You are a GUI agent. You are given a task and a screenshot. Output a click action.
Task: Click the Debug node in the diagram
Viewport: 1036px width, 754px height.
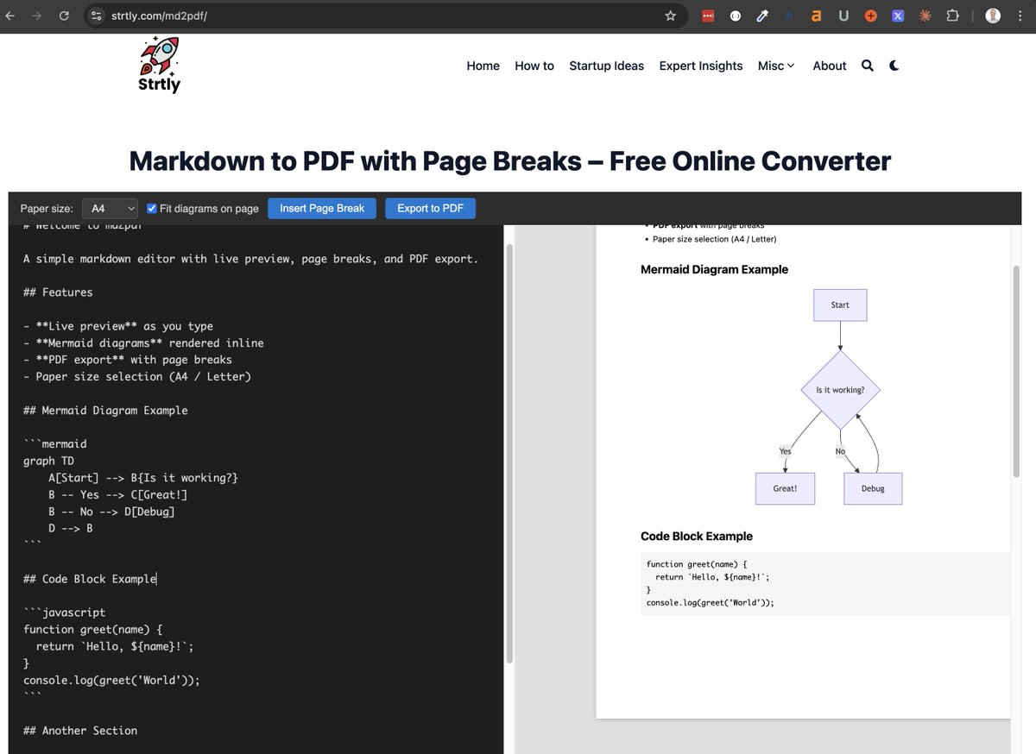[x=873, y=488]
